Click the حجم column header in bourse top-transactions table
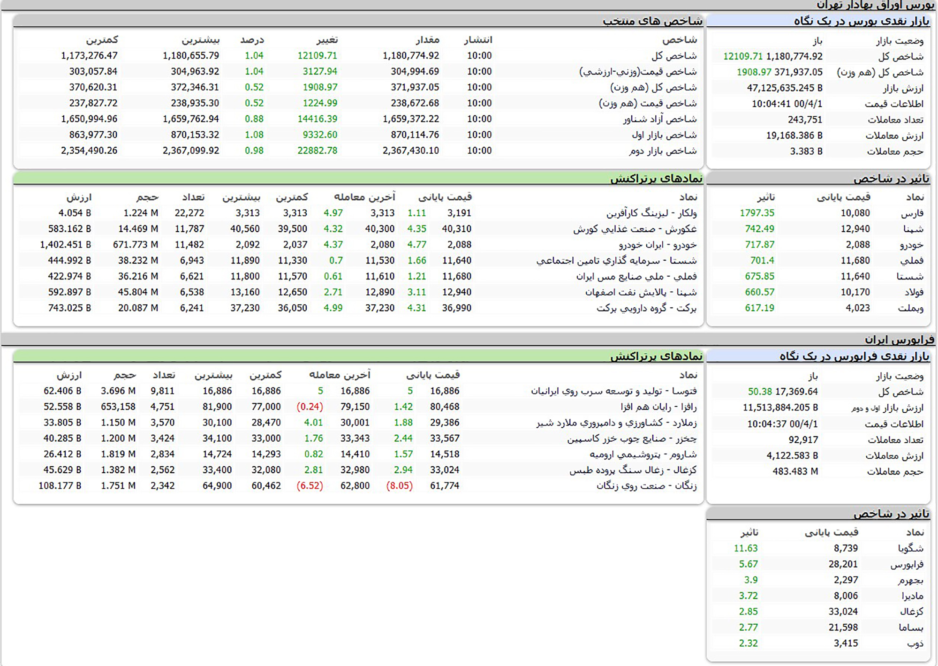Screen dimensions: 938x666 click(147, 197)
